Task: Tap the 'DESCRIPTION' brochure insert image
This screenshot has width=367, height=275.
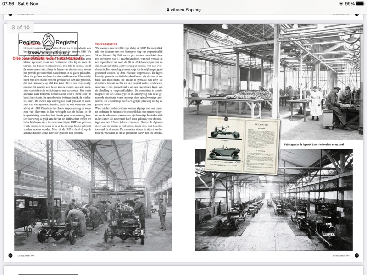Action: pos(242,145)
